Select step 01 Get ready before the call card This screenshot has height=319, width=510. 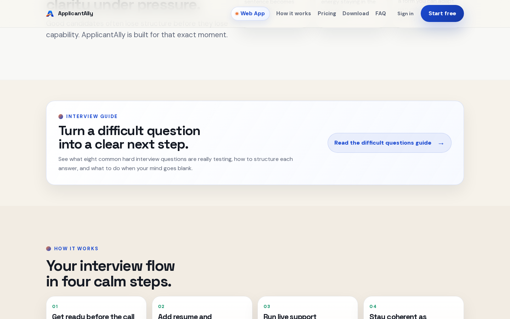96,308
